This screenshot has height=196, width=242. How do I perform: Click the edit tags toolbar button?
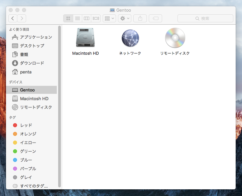[x=155, y=18]
